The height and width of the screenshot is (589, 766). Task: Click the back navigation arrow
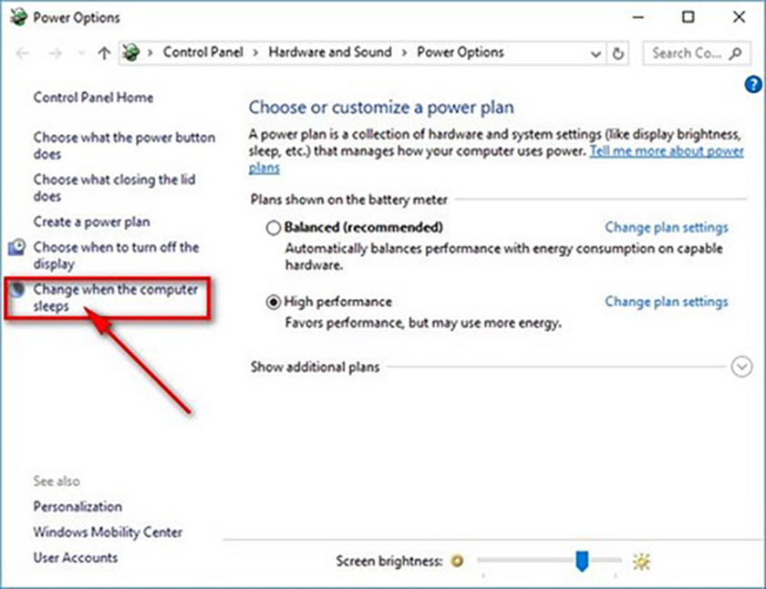(24, 53)
